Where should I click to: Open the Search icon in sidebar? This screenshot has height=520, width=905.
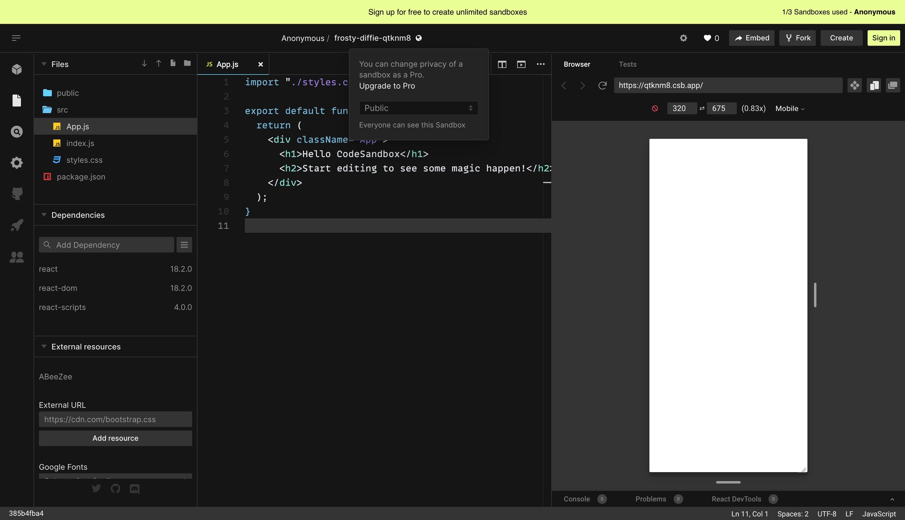click(x=17, y=131)
